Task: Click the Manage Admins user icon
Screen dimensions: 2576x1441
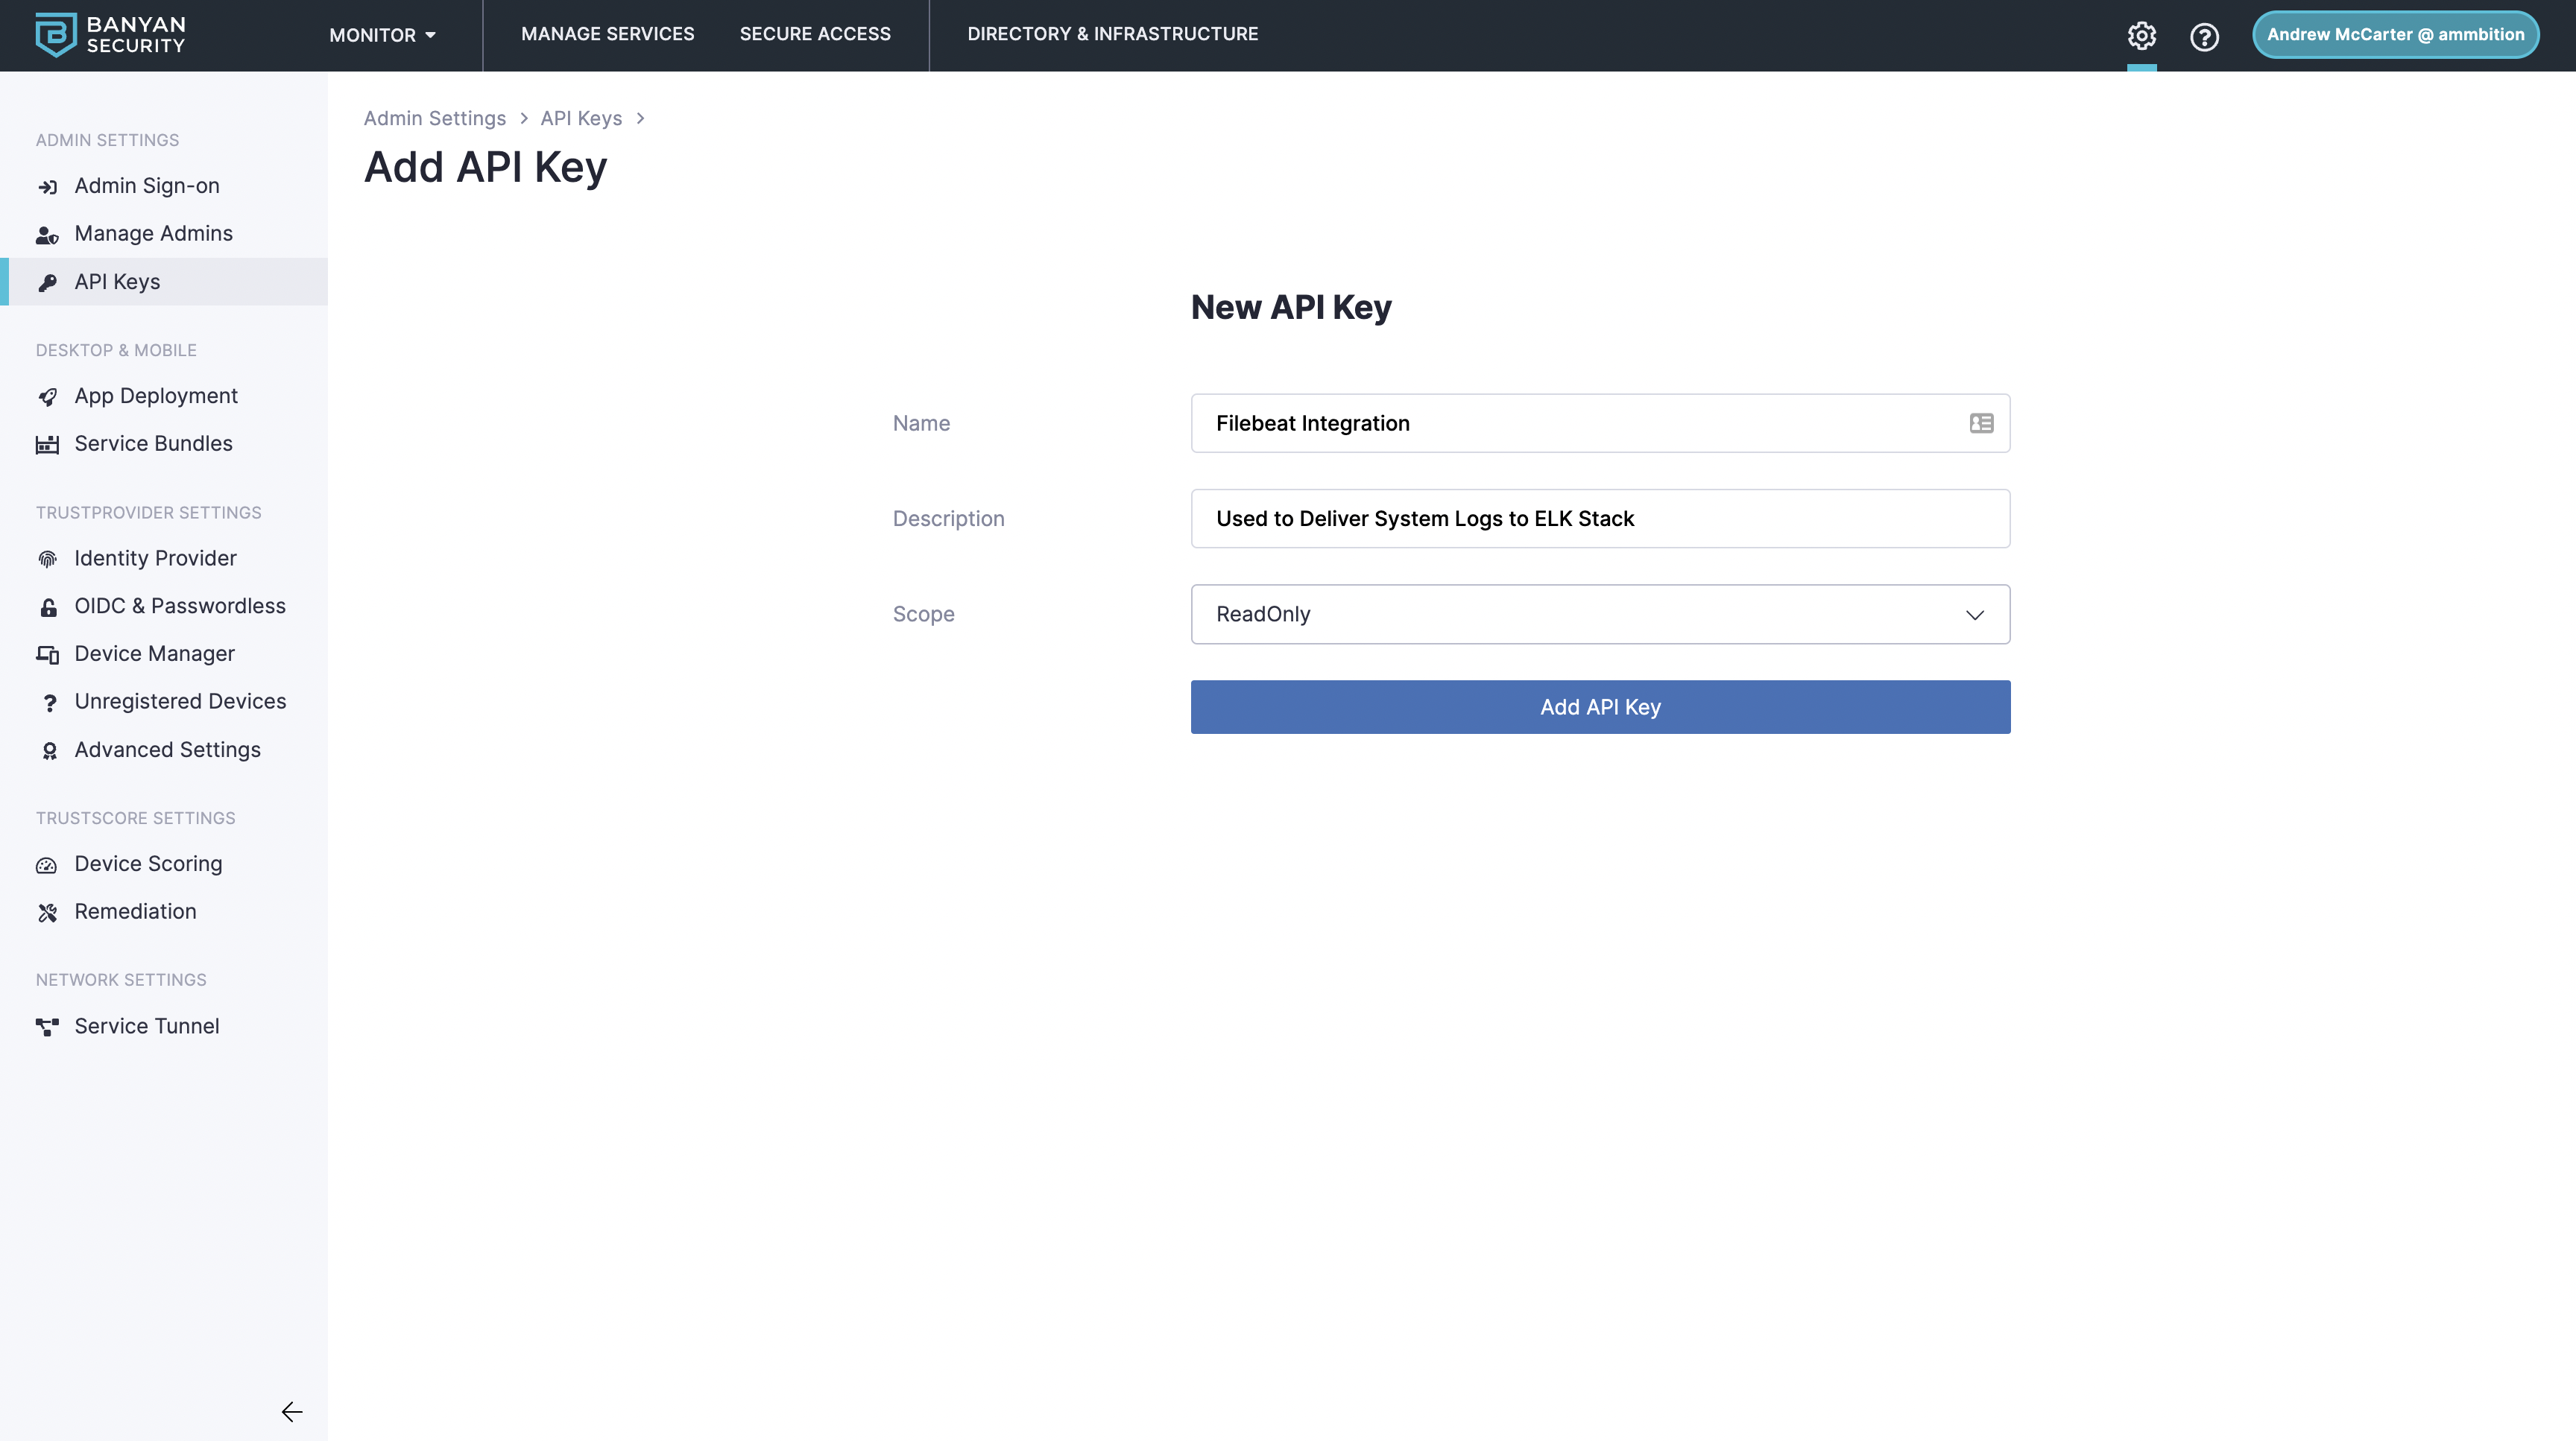Action: pos(47,235)
